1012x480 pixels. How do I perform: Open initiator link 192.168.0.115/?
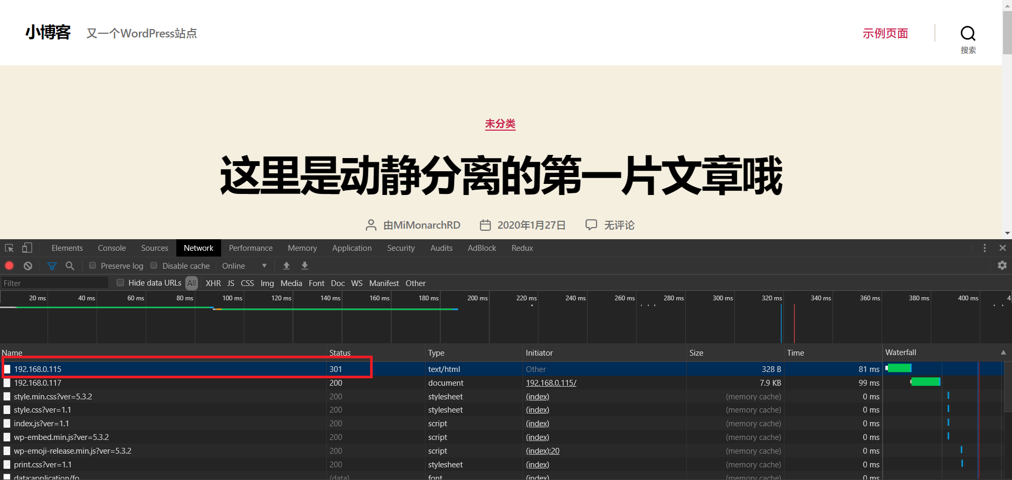551,383
